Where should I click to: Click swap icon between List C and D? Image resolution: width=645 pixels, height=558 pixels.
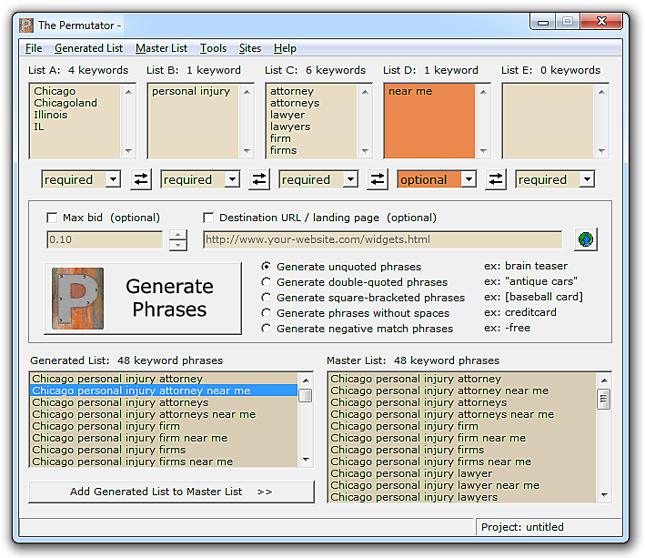coord(377,179)
